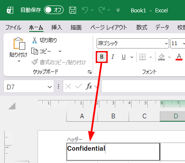Viewport: 185px width, 163px height.
Task: Select column B header
Action: (113, 116)
